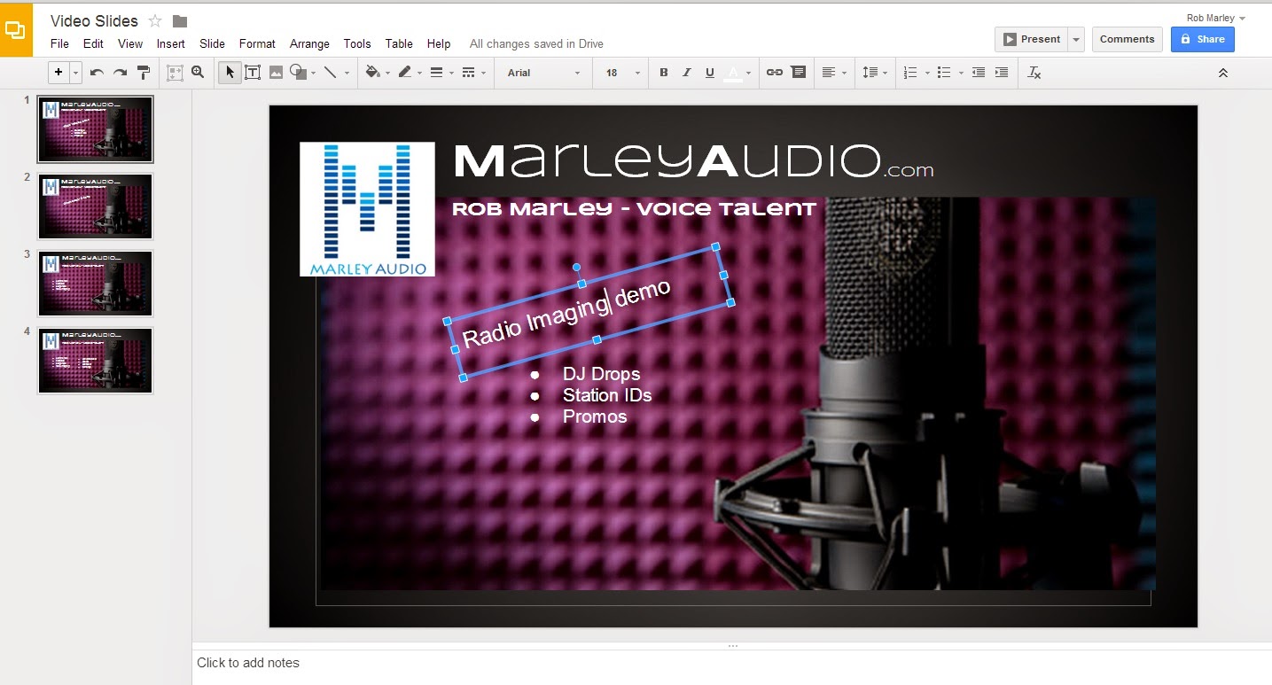
Task: Select slide 1 thumbnail
Action: tap(95, 129)
